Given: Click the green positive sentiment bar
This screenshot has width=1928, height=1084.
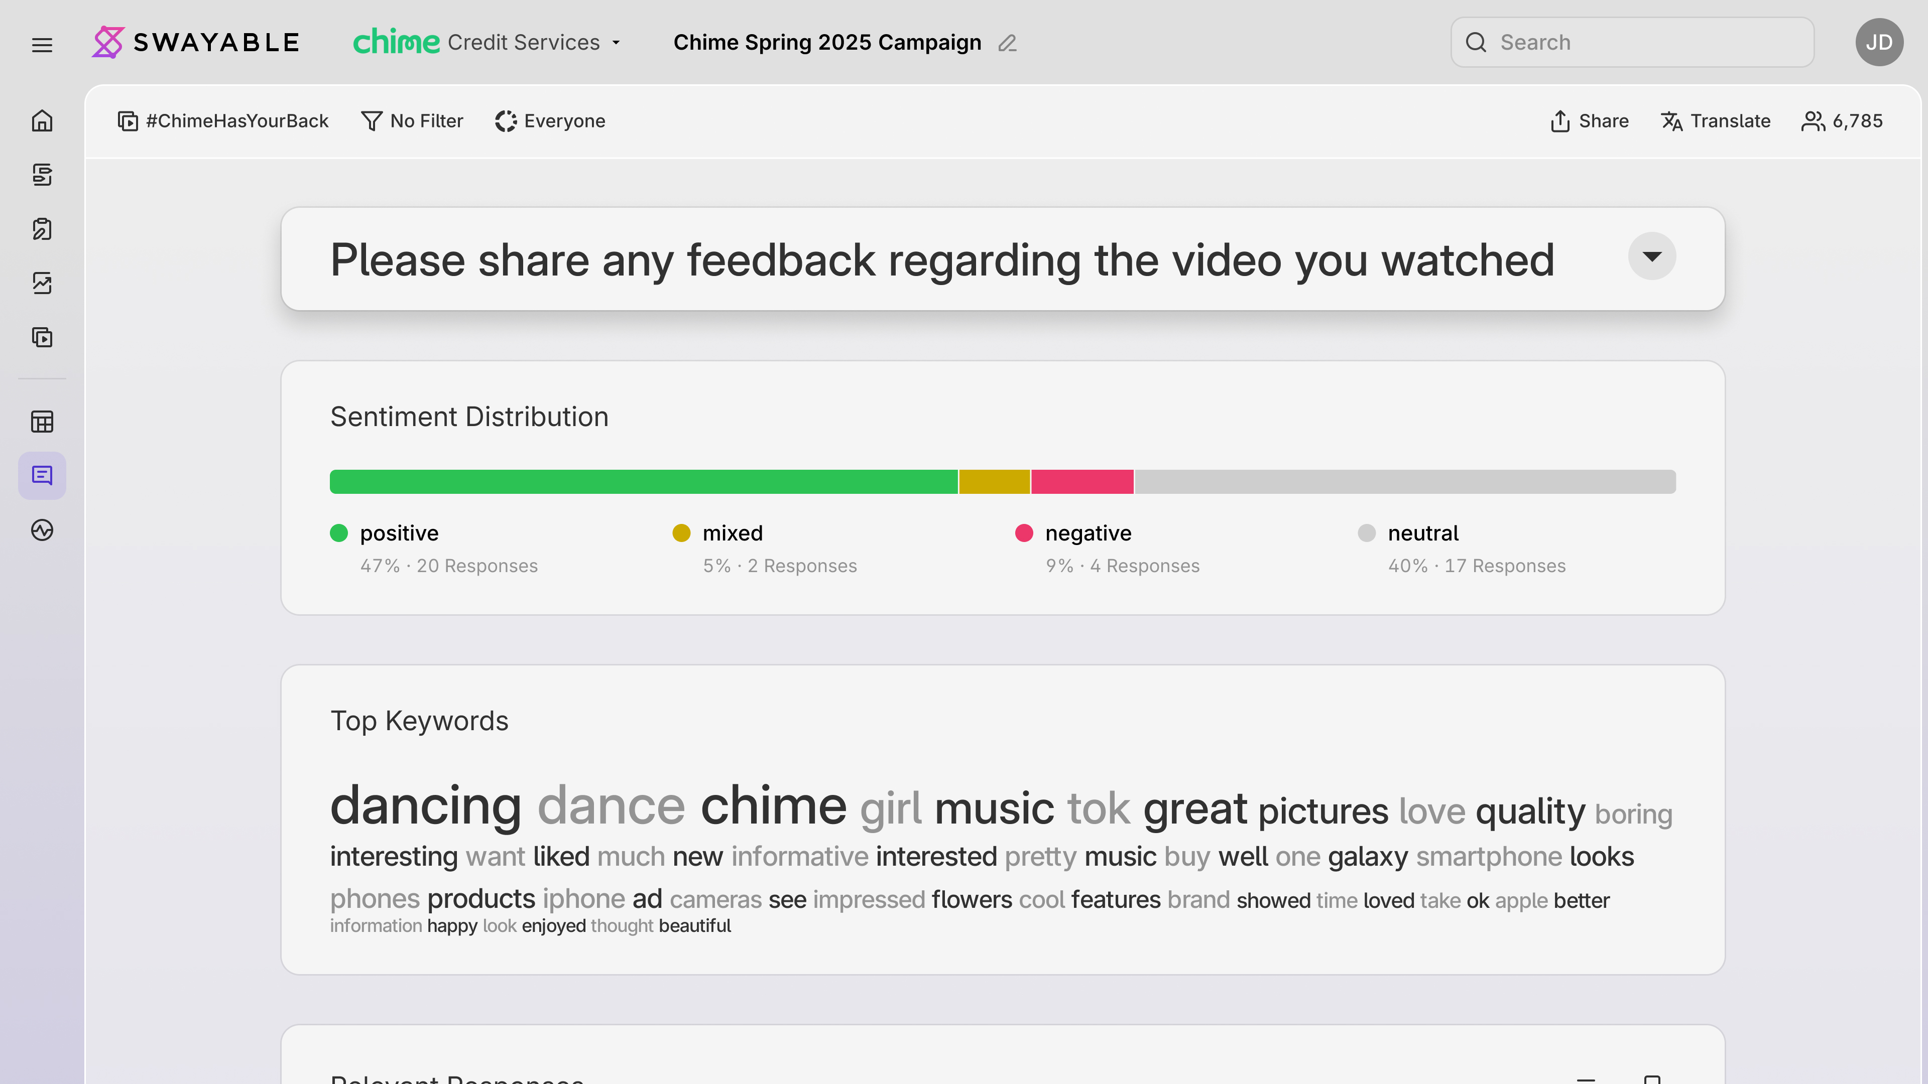Looking at the screenshot, I should pos(644,482).
